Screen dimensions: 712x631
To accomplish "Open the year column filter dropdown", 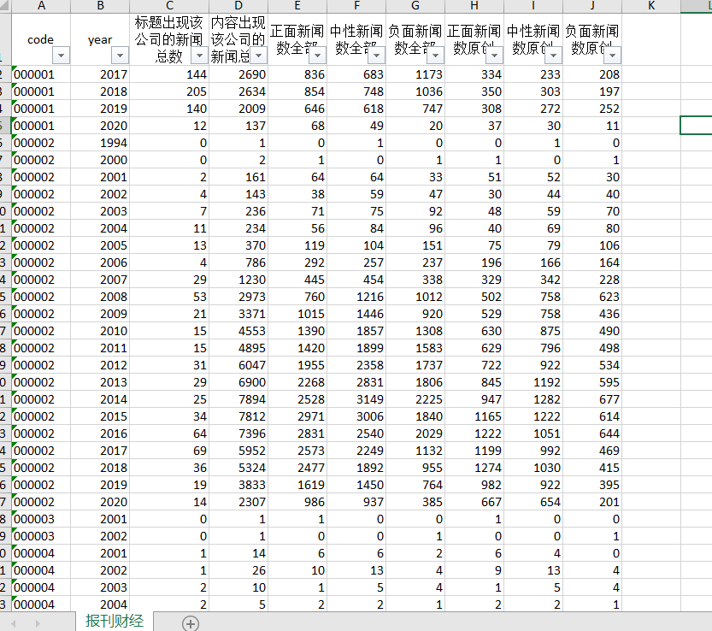I will click(120, 56).
